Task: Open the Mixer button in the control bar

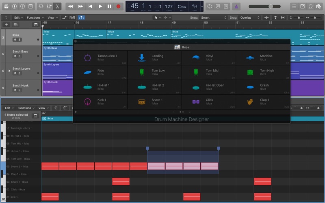Action: 49,6
